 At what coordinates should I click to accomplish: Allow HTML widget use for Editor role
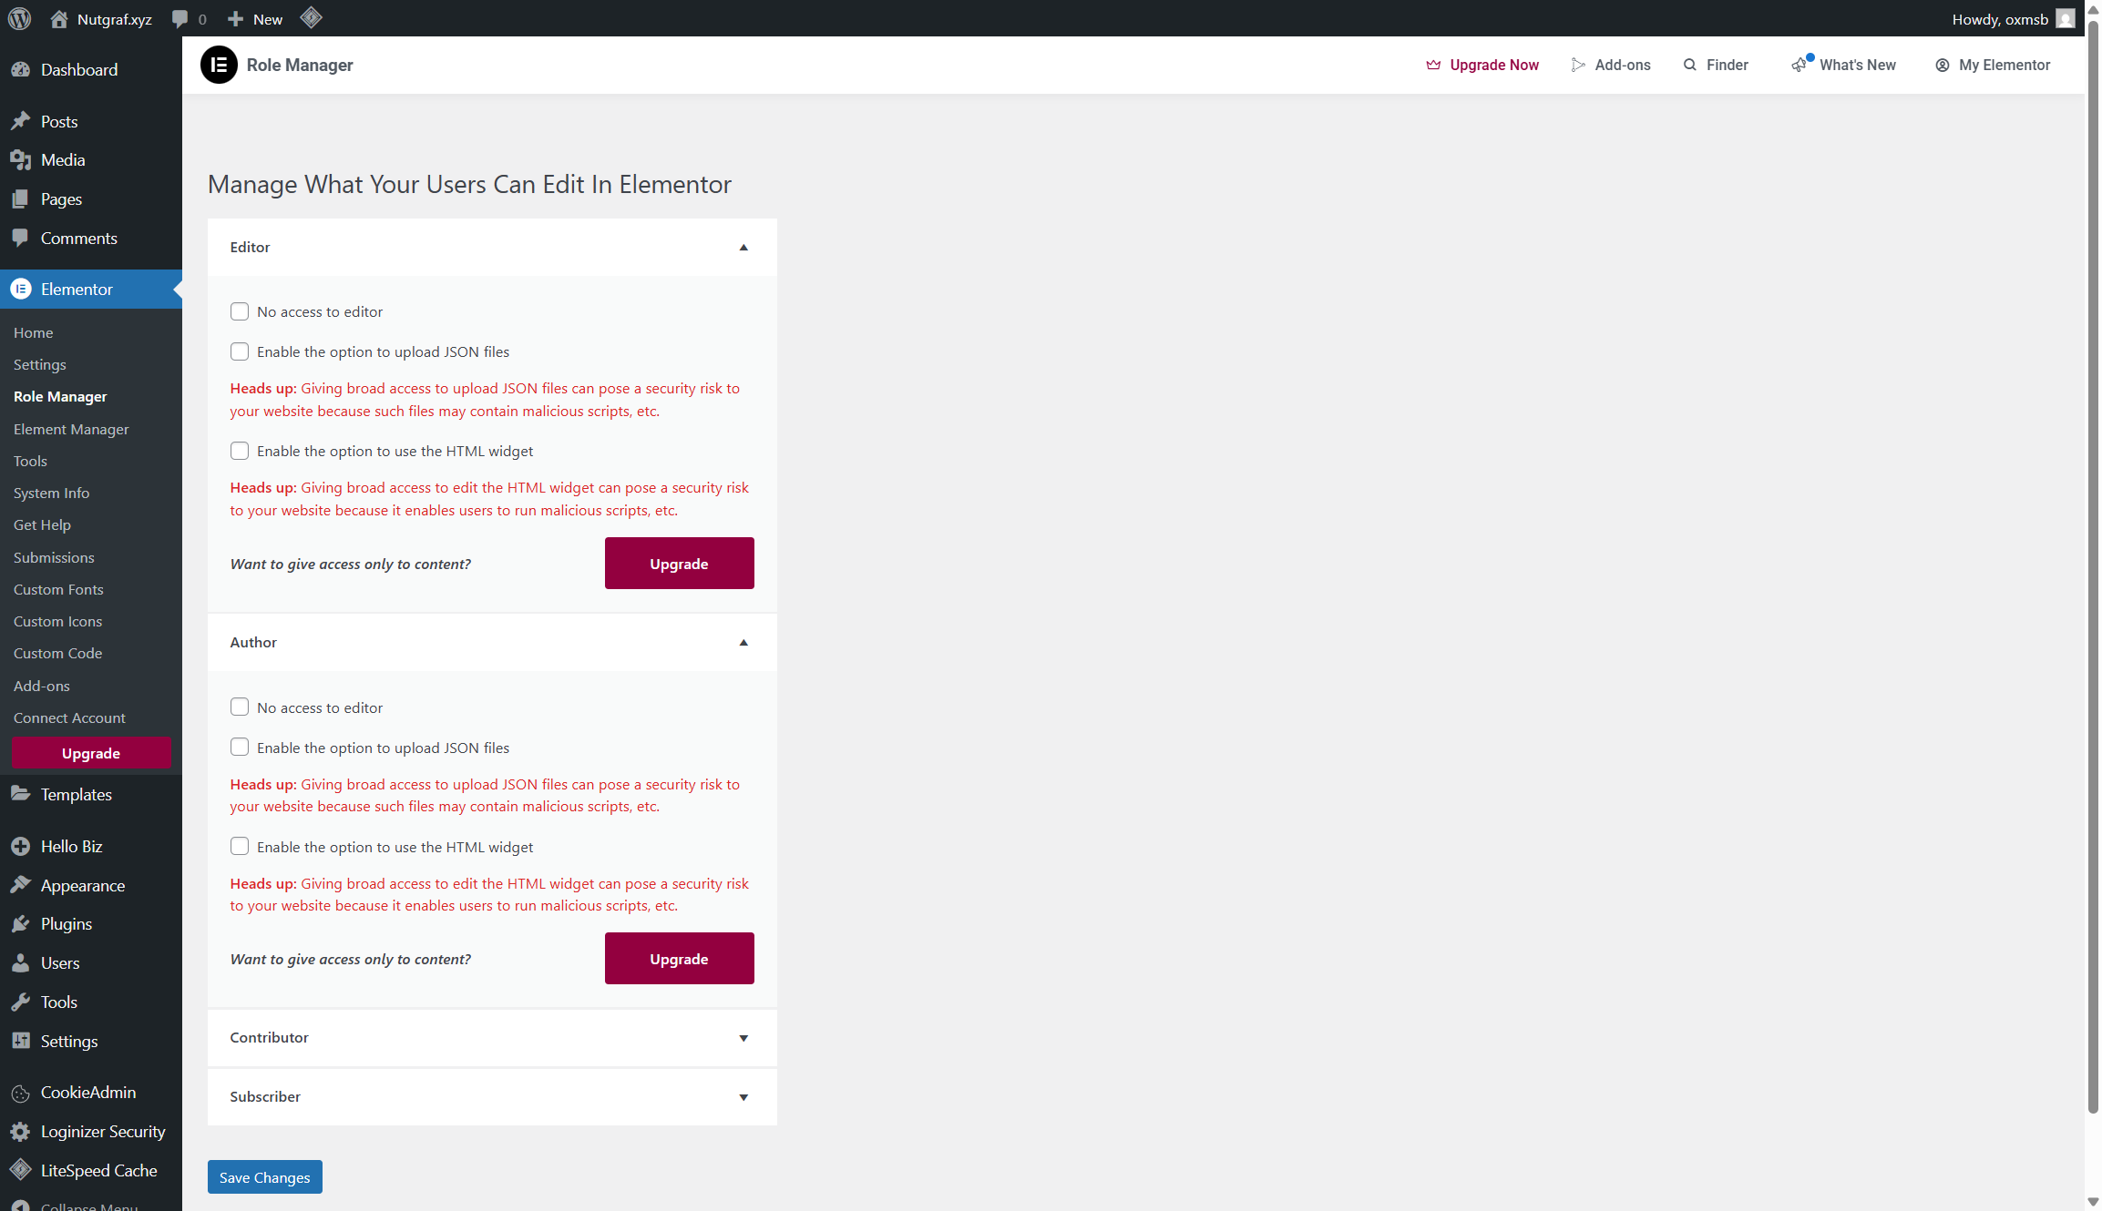coord(240,450)
